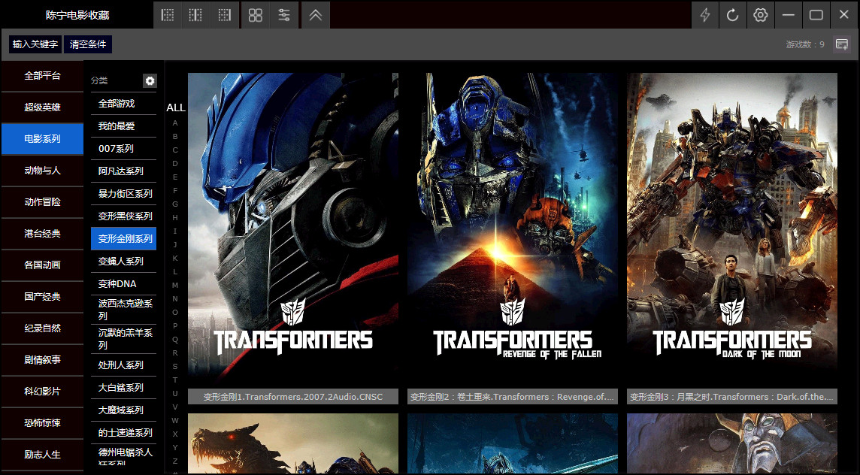860x475 pixels.
Task: Click the 清空条件 button
Action: point(88,44)
